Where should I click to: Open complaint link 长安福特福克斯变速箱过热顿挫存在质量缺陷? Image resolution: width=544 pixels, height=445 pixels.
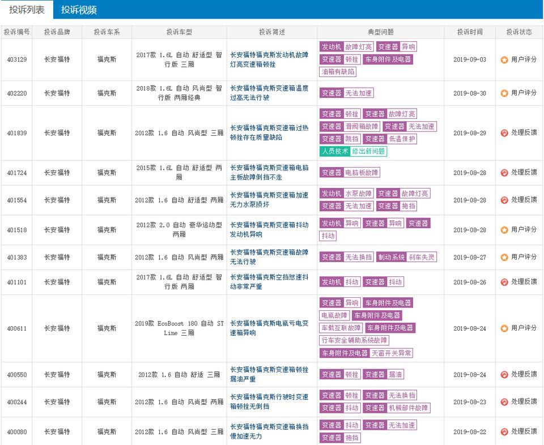(269, 132)
